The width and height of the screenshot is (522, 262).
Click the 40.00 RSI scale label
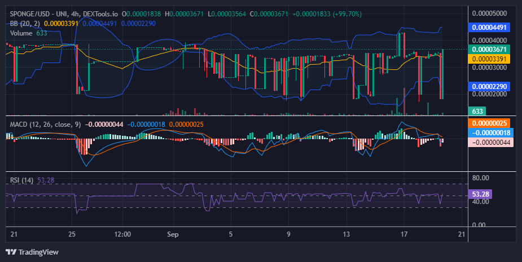click(x=480, y=202)
